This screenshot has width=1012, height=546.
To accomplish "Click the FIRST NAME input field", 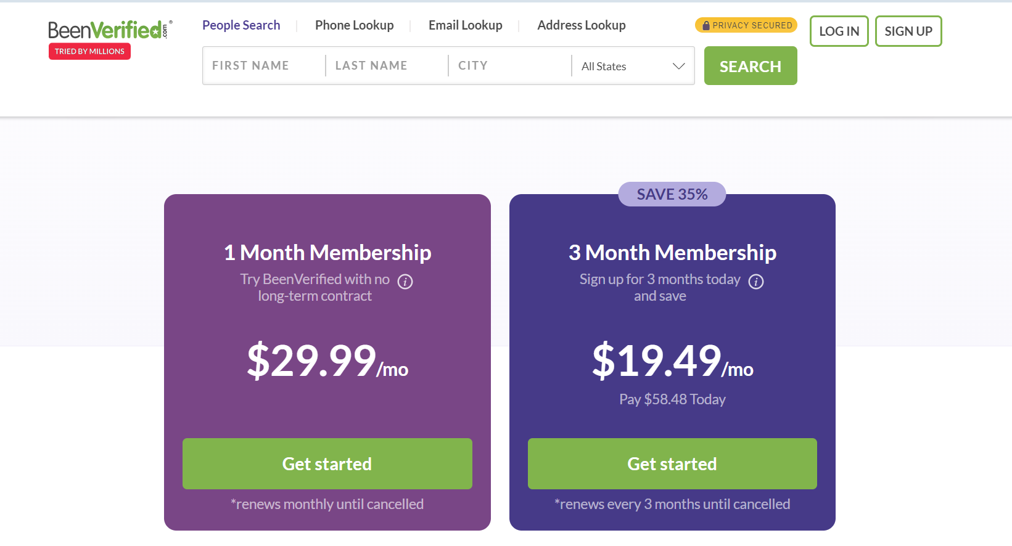I will (x=262, y=65).
